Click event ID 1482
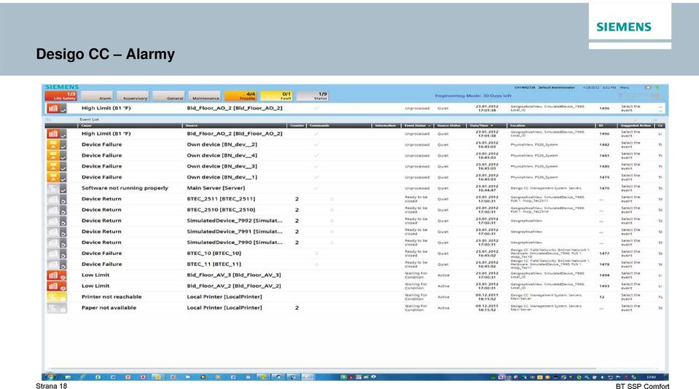Image resolution: width=699 pixels, height=389 pixels. pos(604,145)
